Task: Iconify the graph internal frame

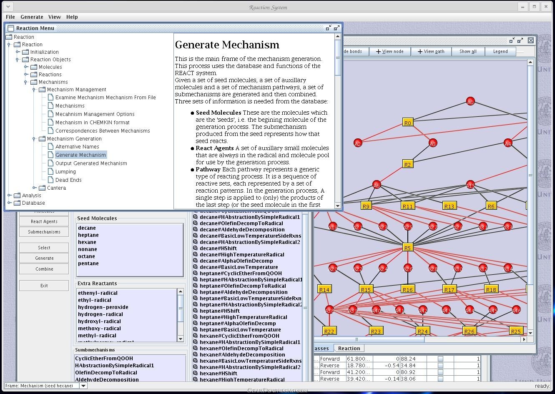Action: (x=512, y=40)
